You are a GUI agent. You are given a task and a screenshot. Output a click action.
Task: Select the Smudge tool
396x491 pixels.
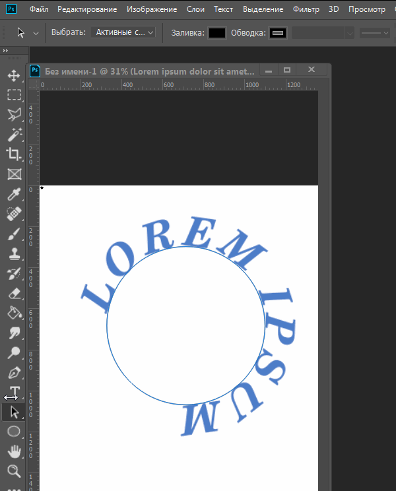pyautogui.click(x=14, y=333)
